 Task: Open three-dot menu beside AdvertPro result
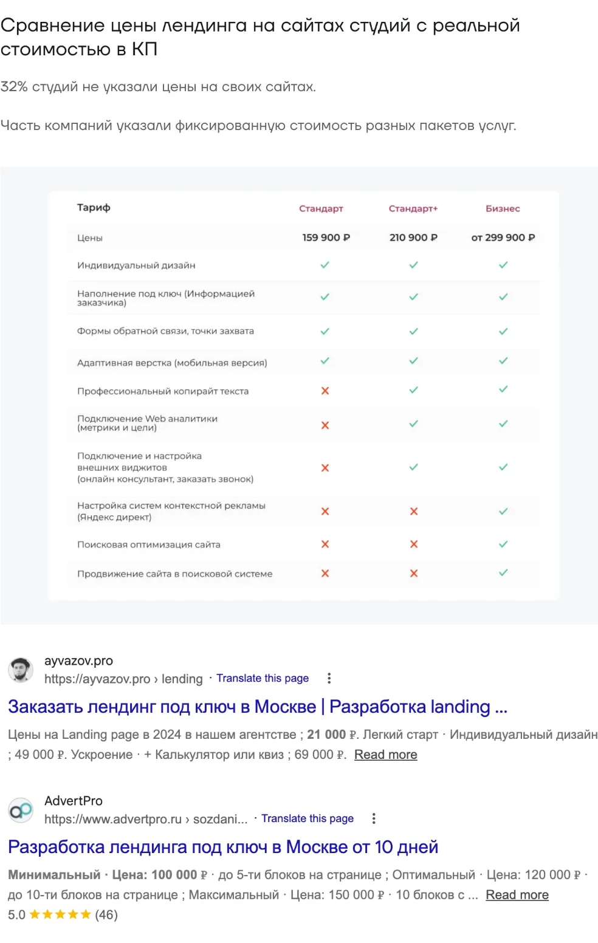click(x=374, y=819)
